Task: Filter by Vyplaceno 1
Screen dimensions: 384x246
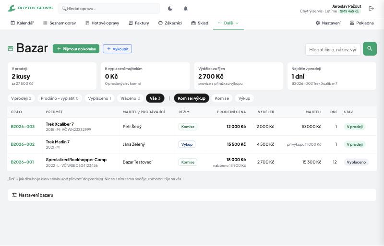Action: point(99,98)
